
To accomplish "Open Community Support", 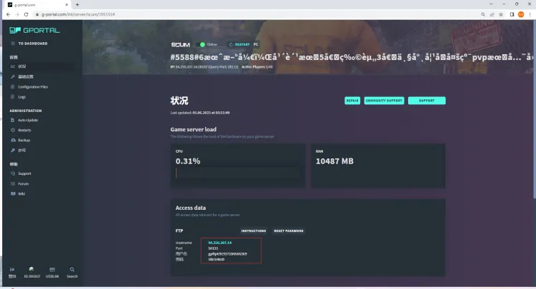I will pos(384,101).
